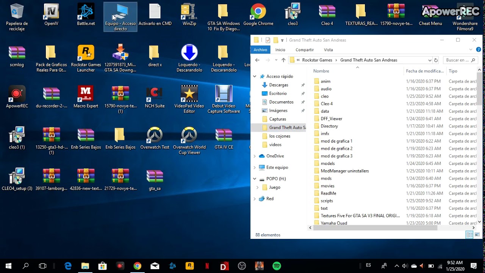Open VideoPad Video Editor shortcut
The width and height of the screenshot is (485, 273).
click(189, 100)
